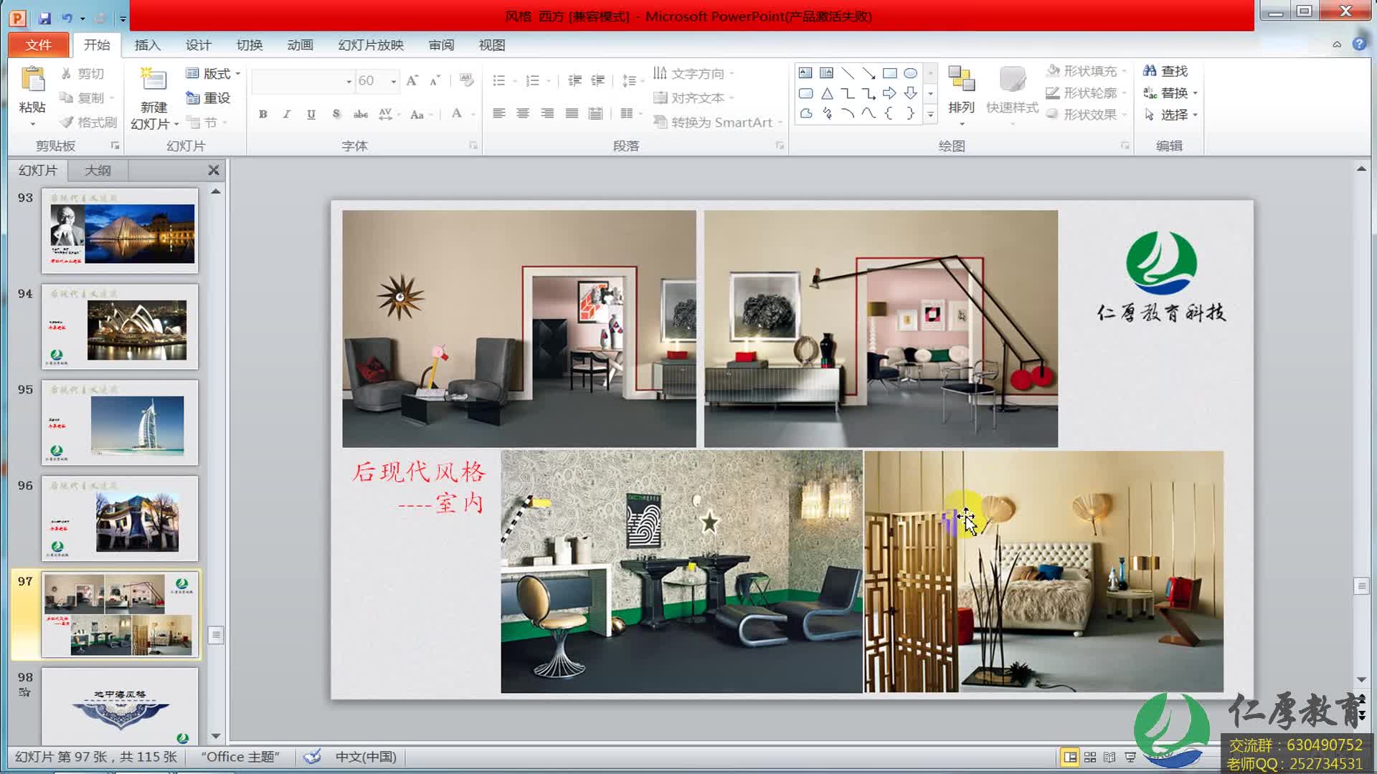Toggle Bold formatting

(263, 114)
